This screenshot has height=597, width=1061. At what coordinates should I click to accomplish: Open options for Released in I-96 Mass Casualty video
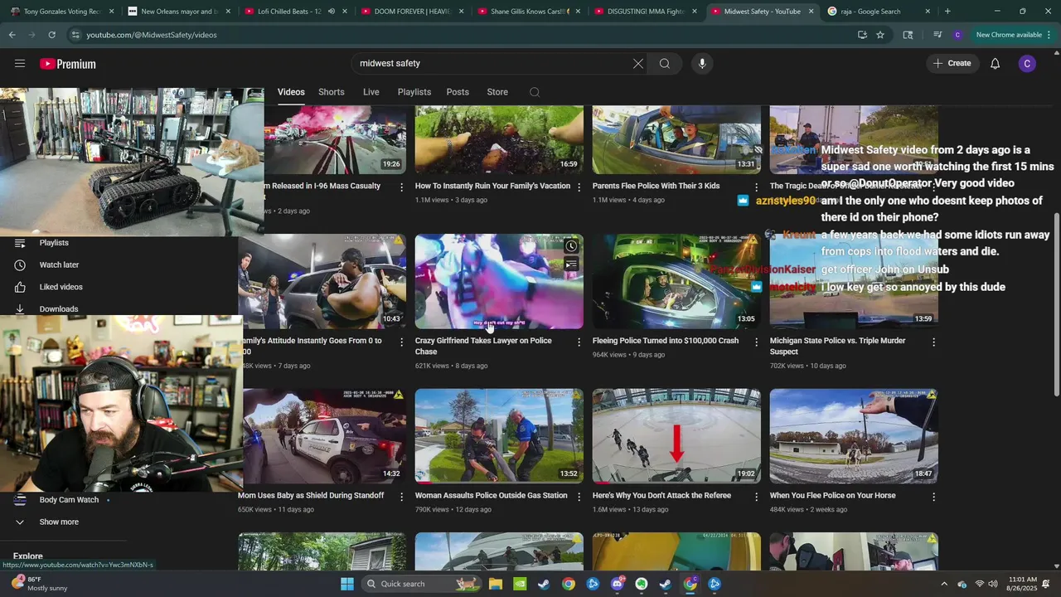[x=401, y=187]
